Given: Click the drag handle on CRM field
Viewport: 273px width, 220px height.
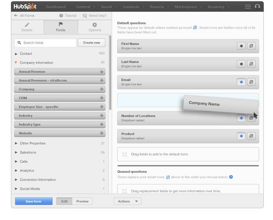Looking at the screenshot, I should tap(102, 98).
